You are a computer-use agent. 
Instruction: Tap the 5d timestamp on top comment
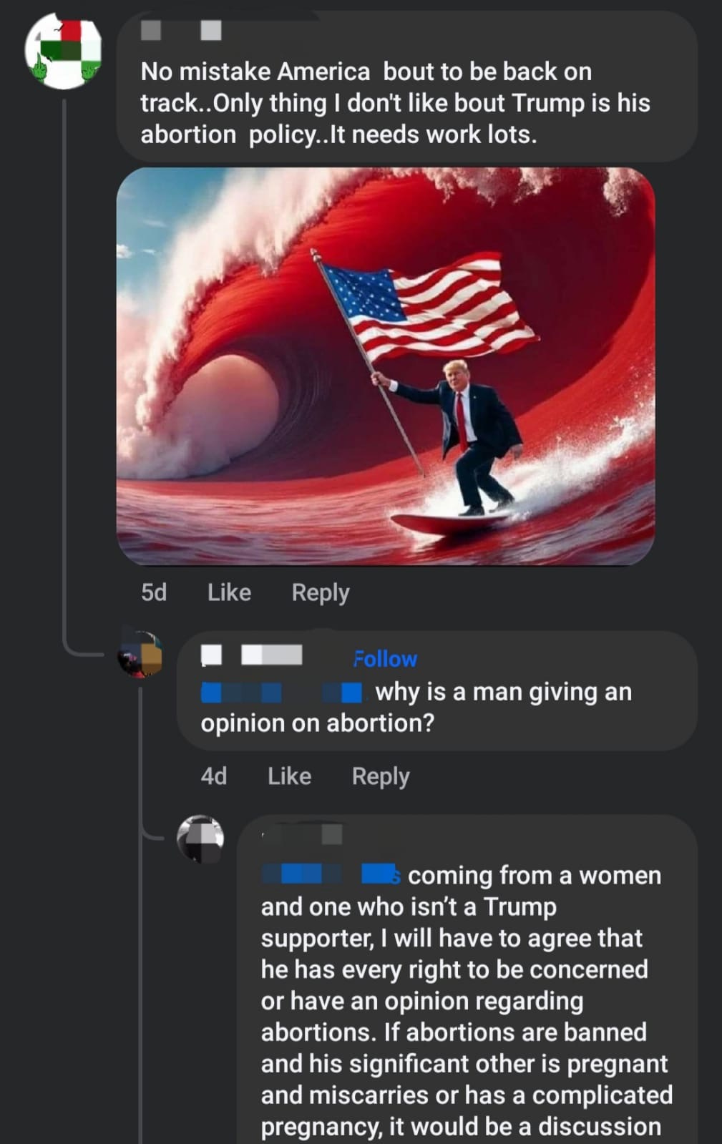click(x=154, y=592)
